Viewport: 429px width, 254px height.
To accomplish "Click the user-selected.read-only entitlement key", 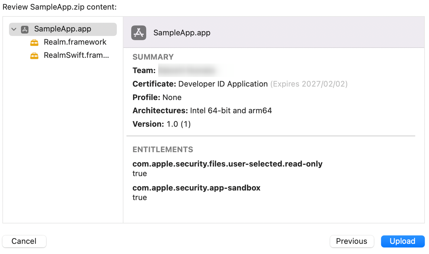I will (227, 164).
